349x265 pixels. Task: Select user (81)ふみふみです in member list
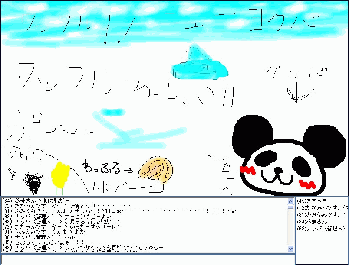(x=322, y=215)
